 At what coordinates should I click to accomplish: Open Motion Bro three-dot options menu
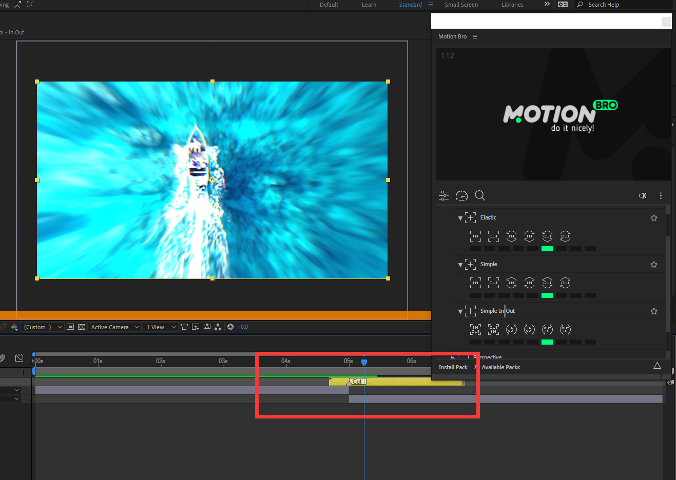[661, 195]
